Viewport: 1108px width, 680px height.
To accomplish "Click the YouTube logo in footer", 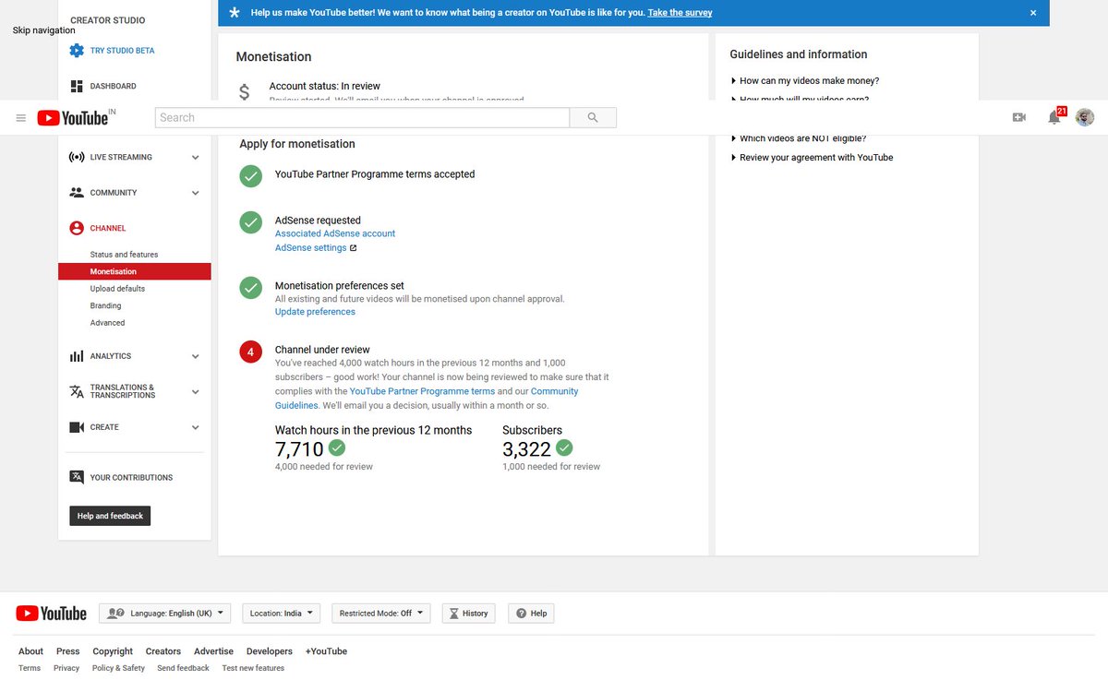I will click(x=52, y=613).
